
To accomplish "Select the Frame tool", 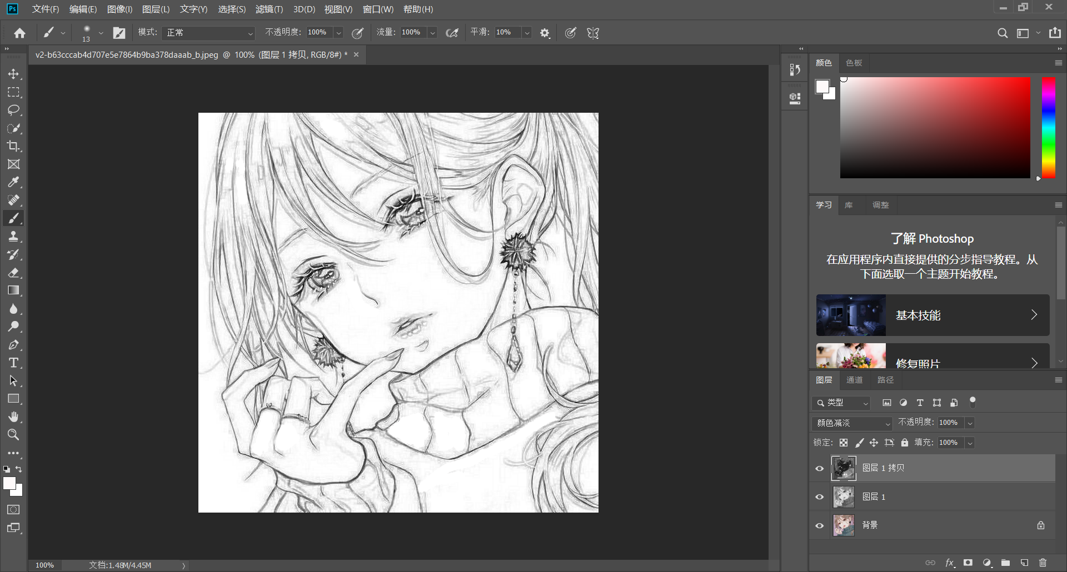I will point(13,164).
